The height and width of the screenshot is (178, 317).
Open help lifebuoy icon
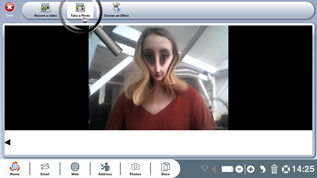tap(286, 169)
